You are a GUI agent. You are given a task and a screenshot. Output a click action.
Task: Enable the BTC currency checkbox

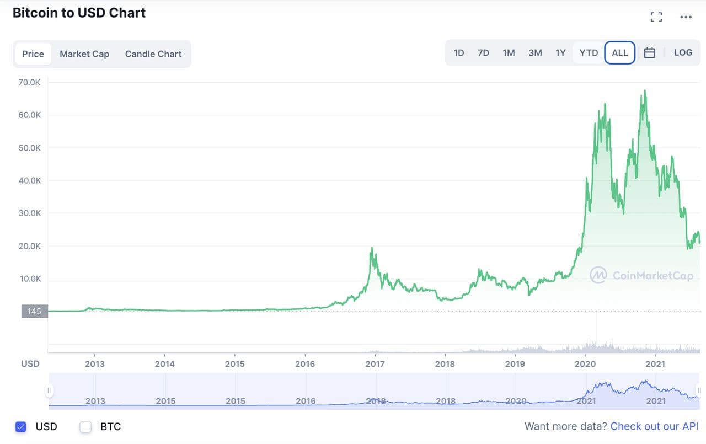click(85, 426)
